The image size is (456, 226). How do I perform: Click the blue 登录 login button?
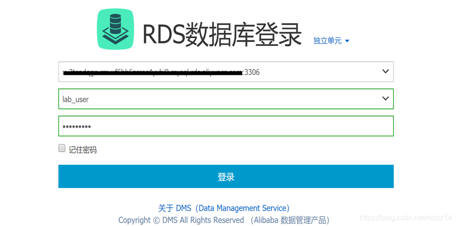(x=226, y=176)
